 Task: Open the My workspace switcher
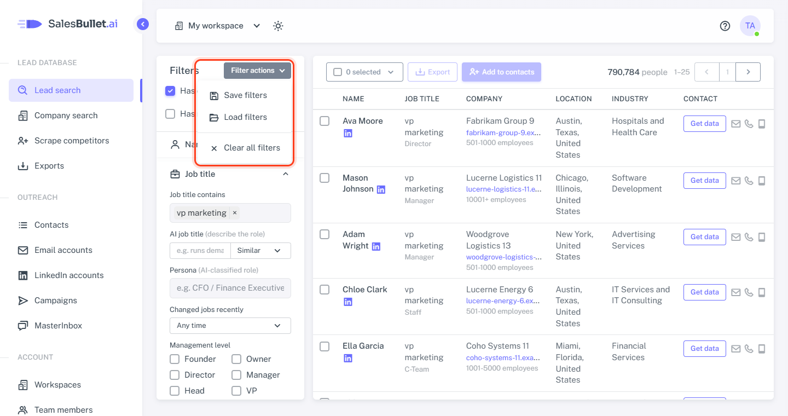[x=217, y=26]
